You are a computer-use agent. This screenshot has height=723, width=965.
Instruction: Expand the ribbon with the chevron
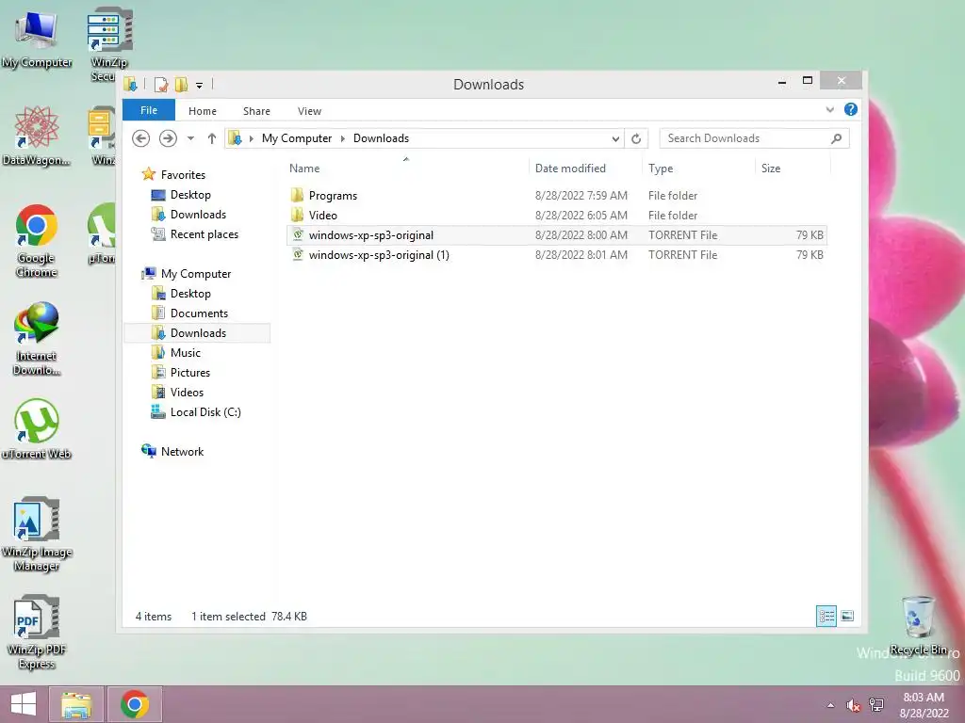point(829,109)
